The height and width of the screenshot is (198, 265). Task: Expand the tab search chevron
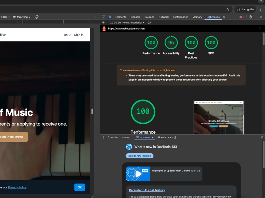(x=261, y=1)
